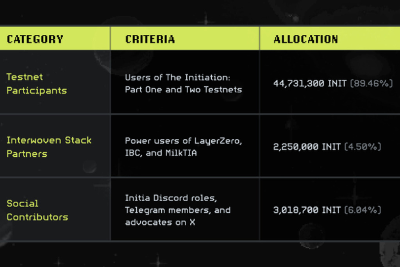The width and height of the screenshot is (400, 267).
Task: Click the 2,250,000 INIT allocation value
Action: point(307,147)
